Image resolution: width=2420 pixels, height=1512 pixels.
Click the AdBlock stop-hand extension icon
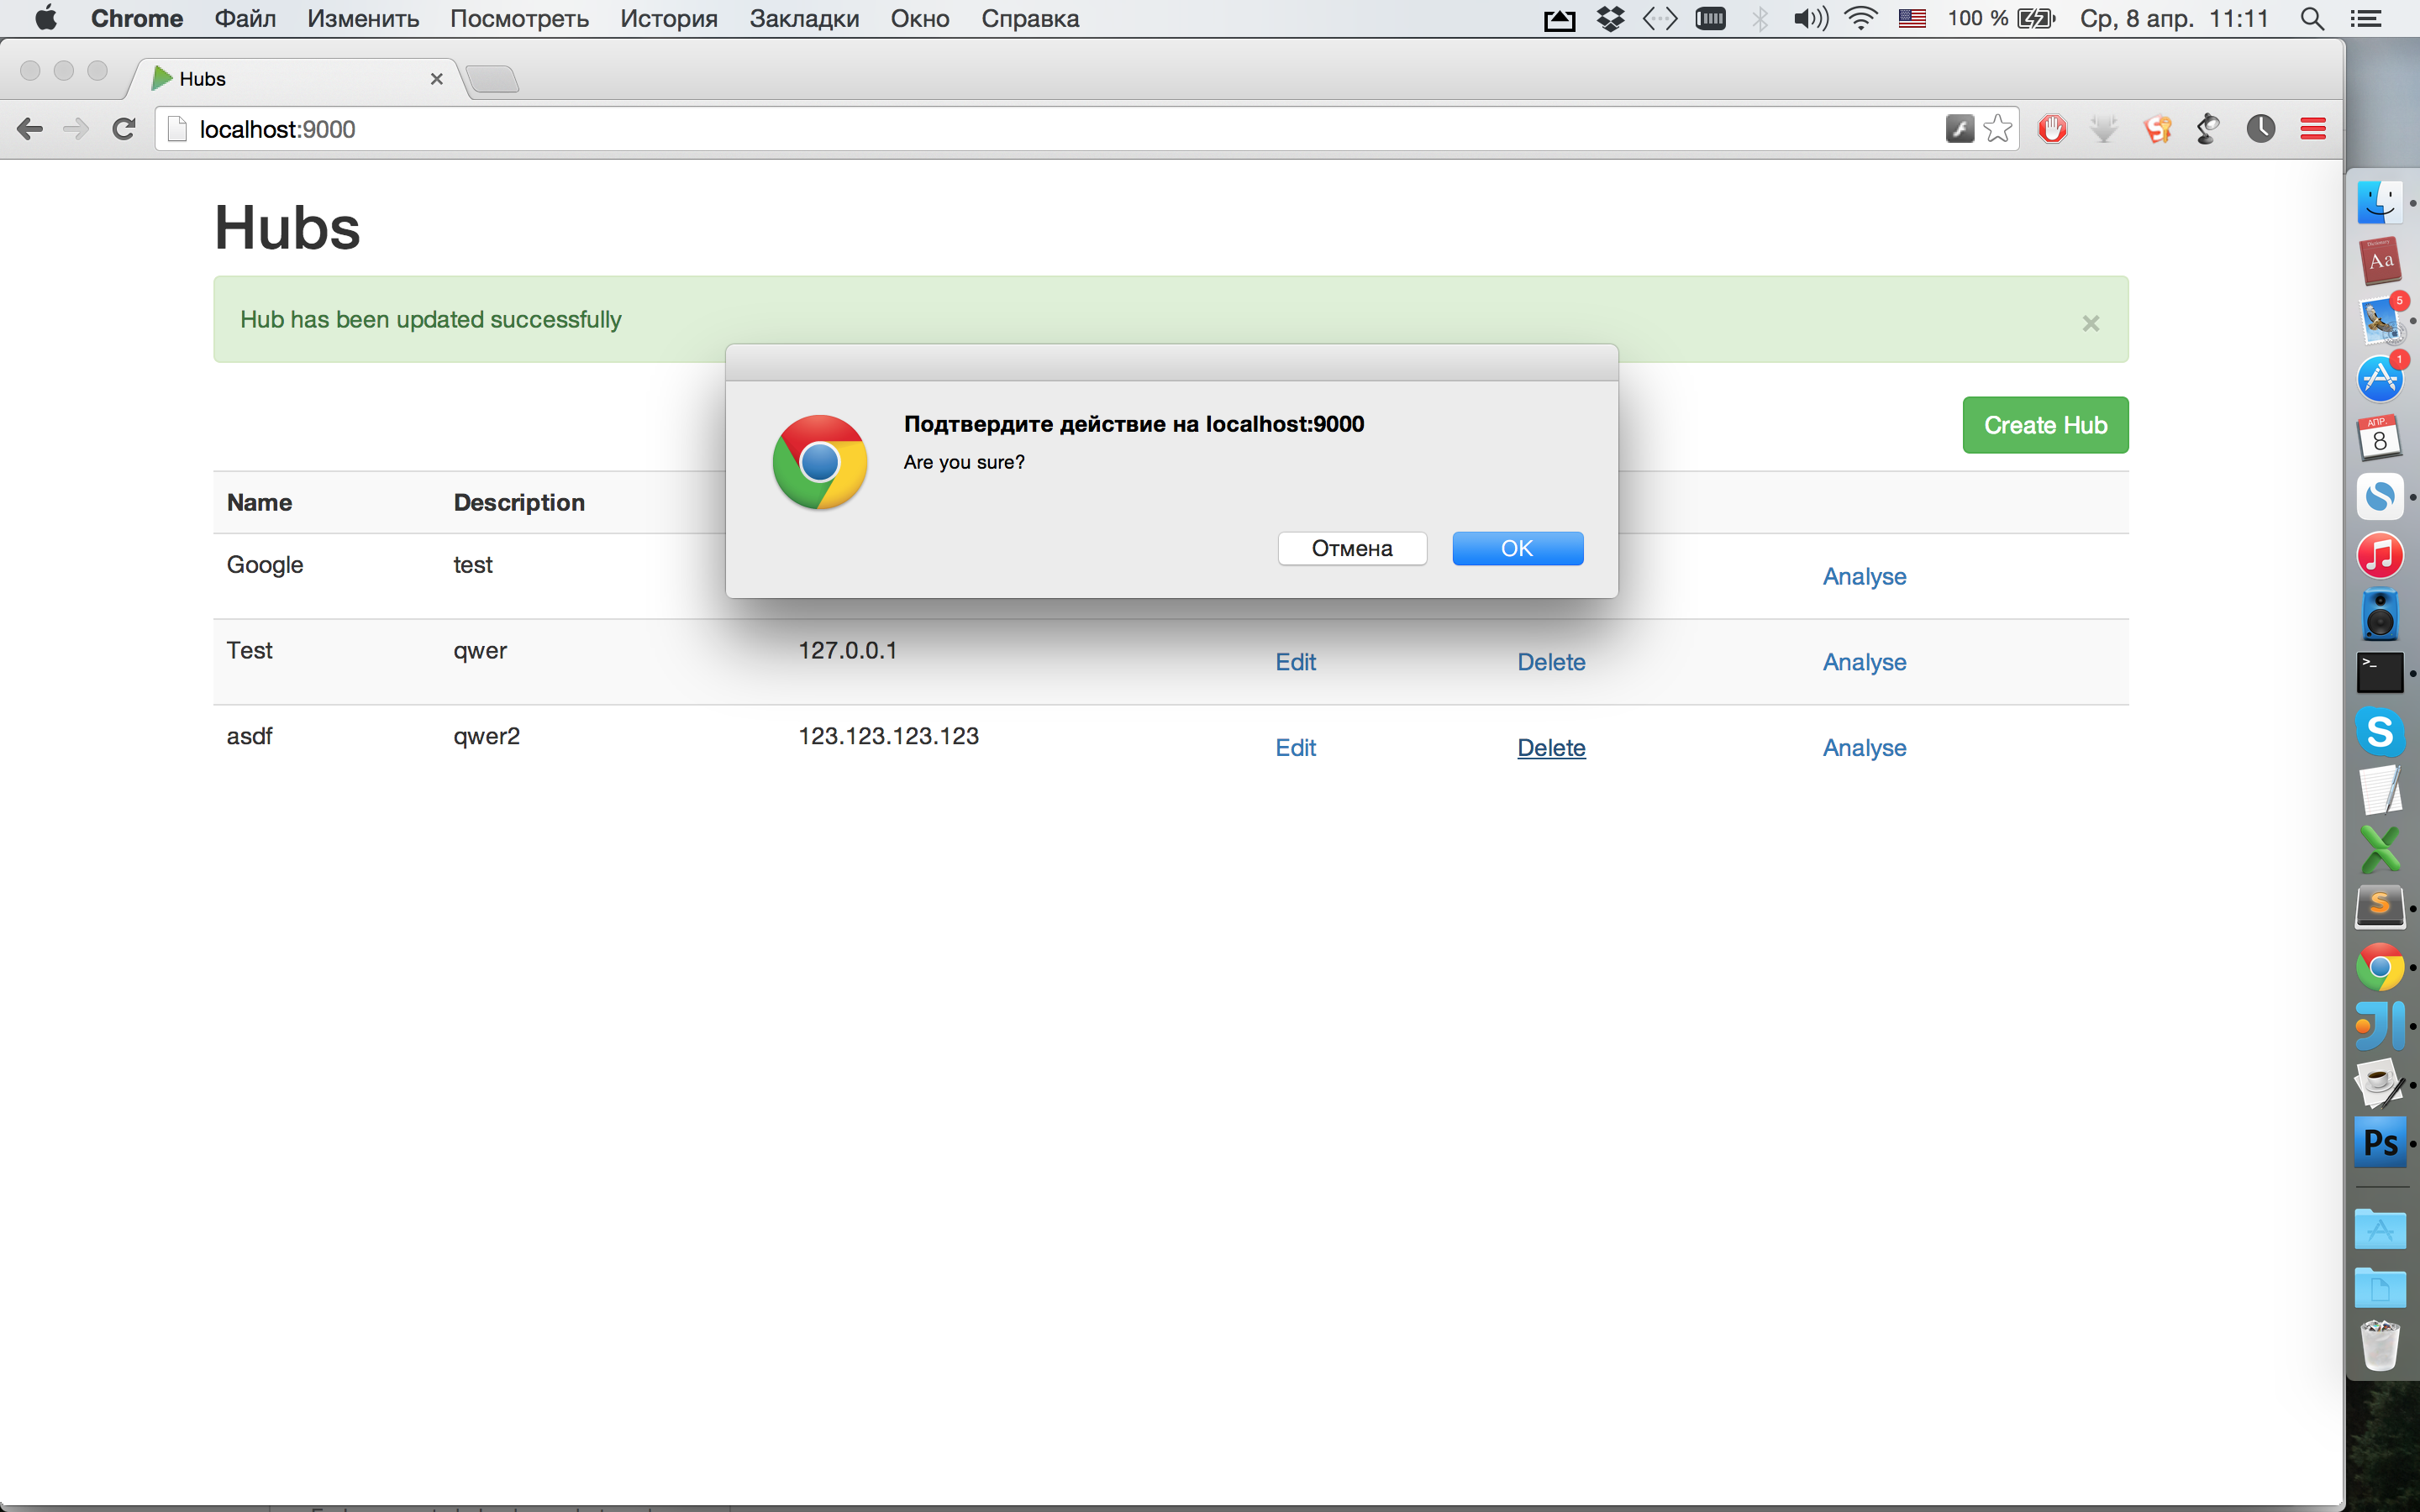click(2052, 129)
